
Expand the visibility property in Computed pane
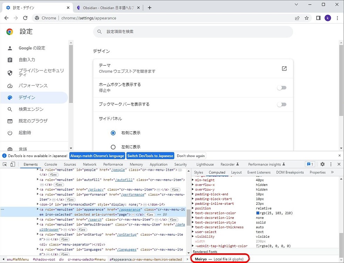click(193, 236)
